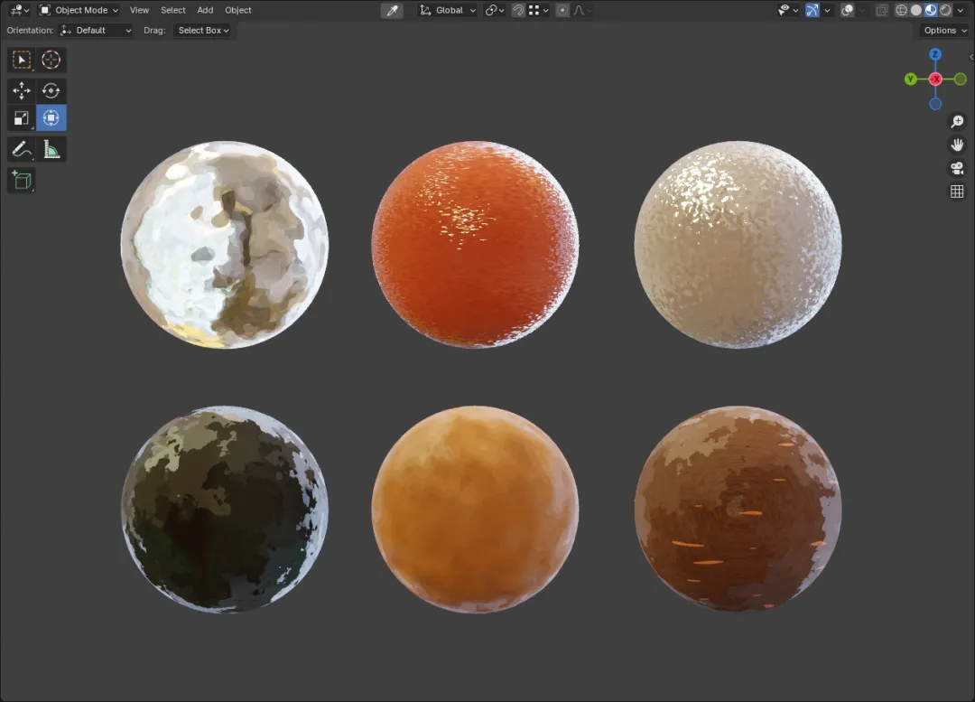Click the Options button
This screenshot has height=702, width=975.
(944, 30)
